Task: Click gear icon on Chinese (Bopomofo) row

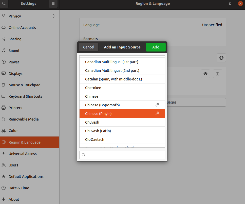Action: (x=157, y=105)
